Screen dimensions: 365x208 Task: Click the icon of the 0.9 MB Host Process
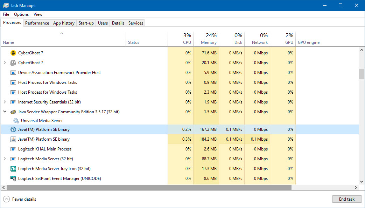(13, 82)
